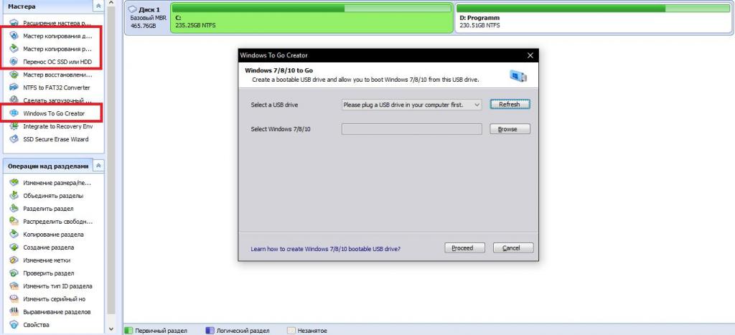
Task: Run the NTFS to FAT32 Converter icon
Action: tap(14, 87)
